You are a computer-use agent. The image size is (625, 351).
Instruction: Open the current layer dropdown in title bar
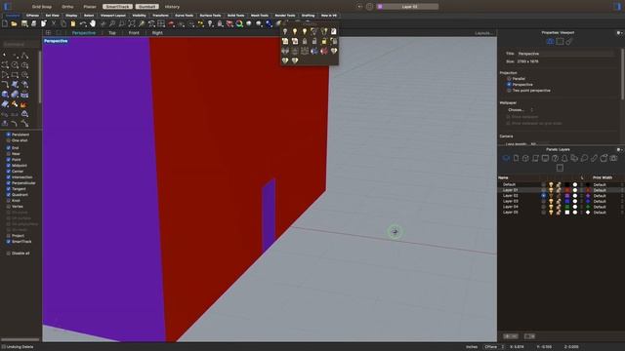point(407,7)
